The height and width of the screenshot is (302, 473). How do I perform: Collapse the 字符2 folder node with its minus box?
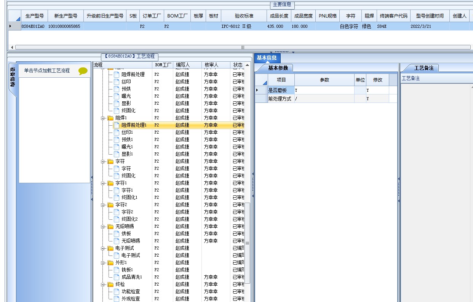[103, 205]
